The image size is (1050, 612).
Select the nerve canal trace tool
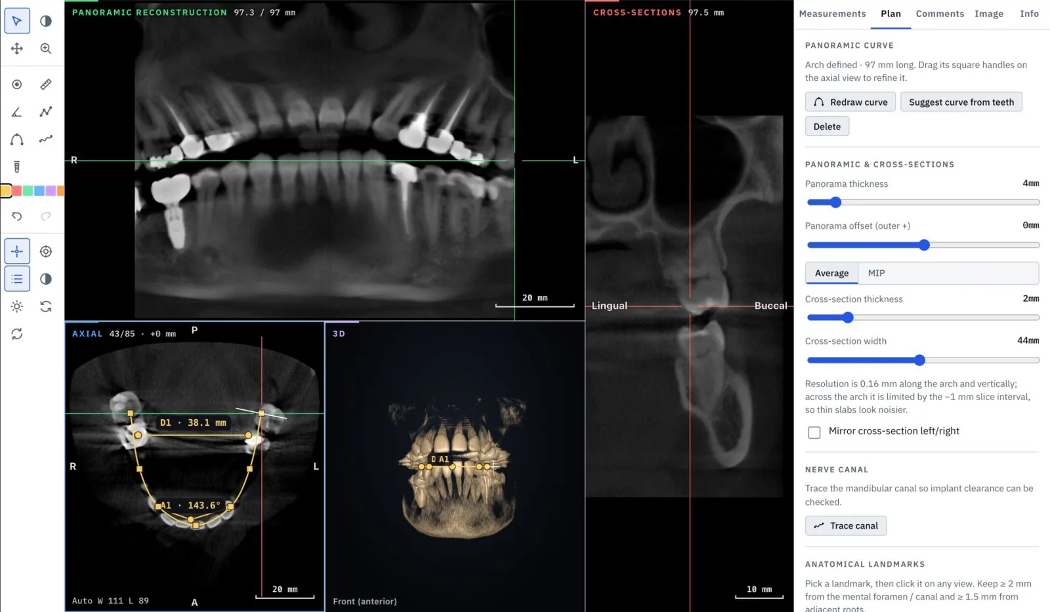coord(46,140)
